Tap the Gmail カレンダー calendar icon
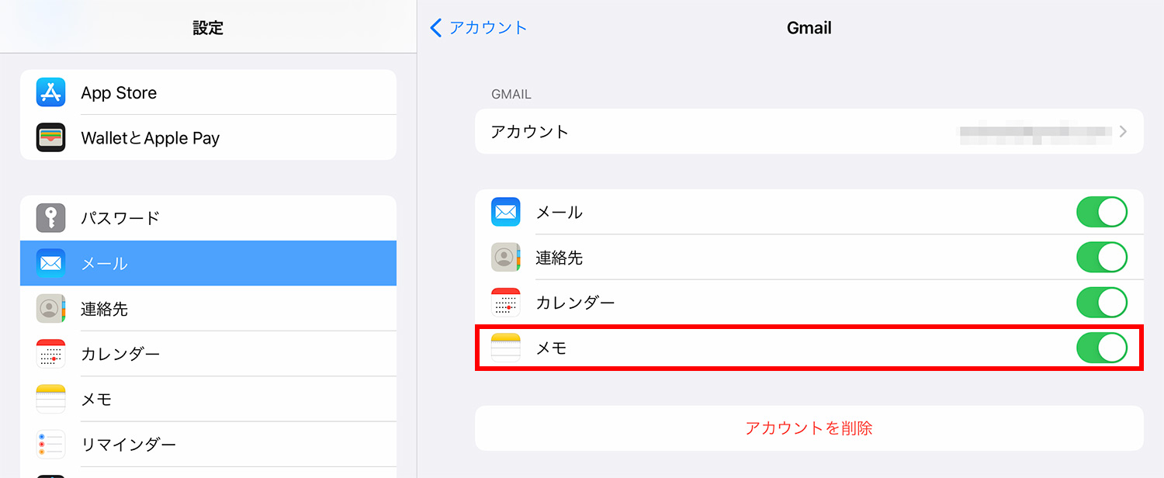 506,303
